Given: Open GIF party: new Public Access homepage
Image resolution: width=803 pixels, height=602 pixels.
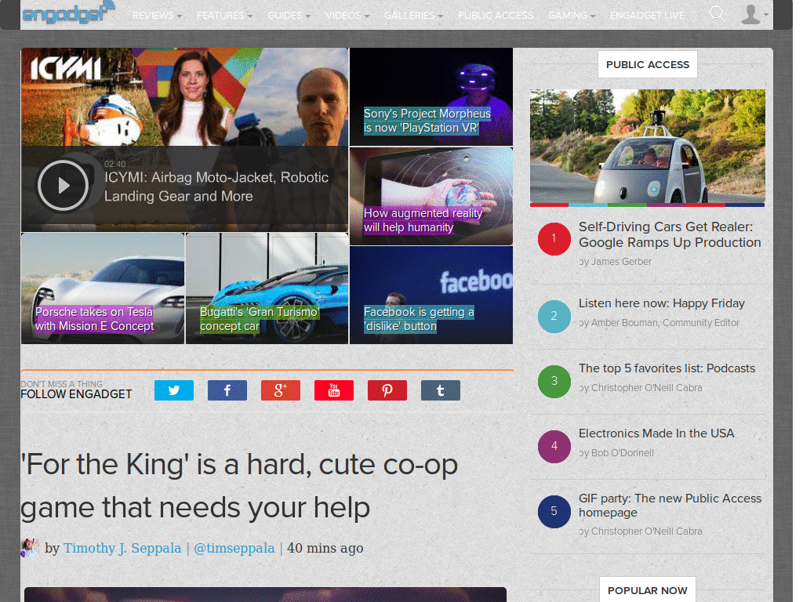Looking at the screenshot, I should 670,506.
